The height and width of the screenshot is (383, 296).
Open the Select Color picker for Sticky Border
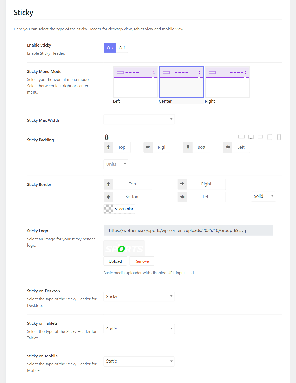119,209
